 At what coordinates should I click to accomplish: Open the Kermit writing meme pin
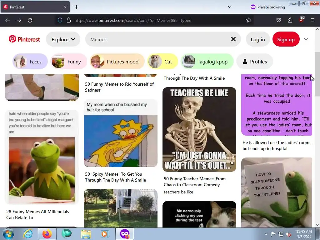pyautogui.click(x=42, y=157)
